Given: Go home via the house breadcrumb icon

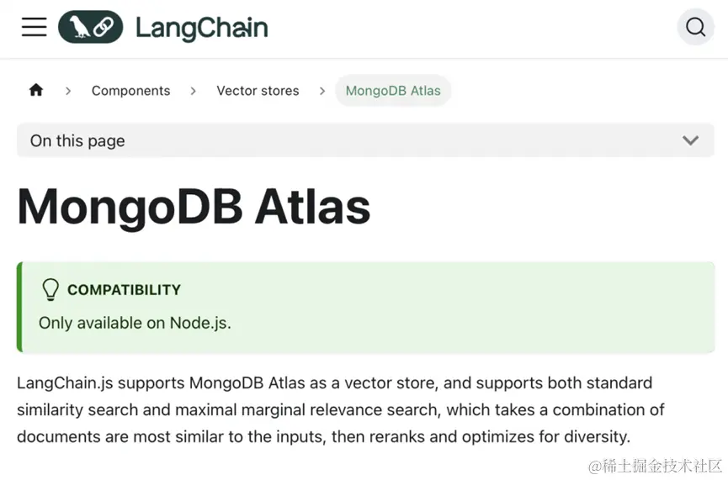Looking at the screenshot, I should click(36, 90).
